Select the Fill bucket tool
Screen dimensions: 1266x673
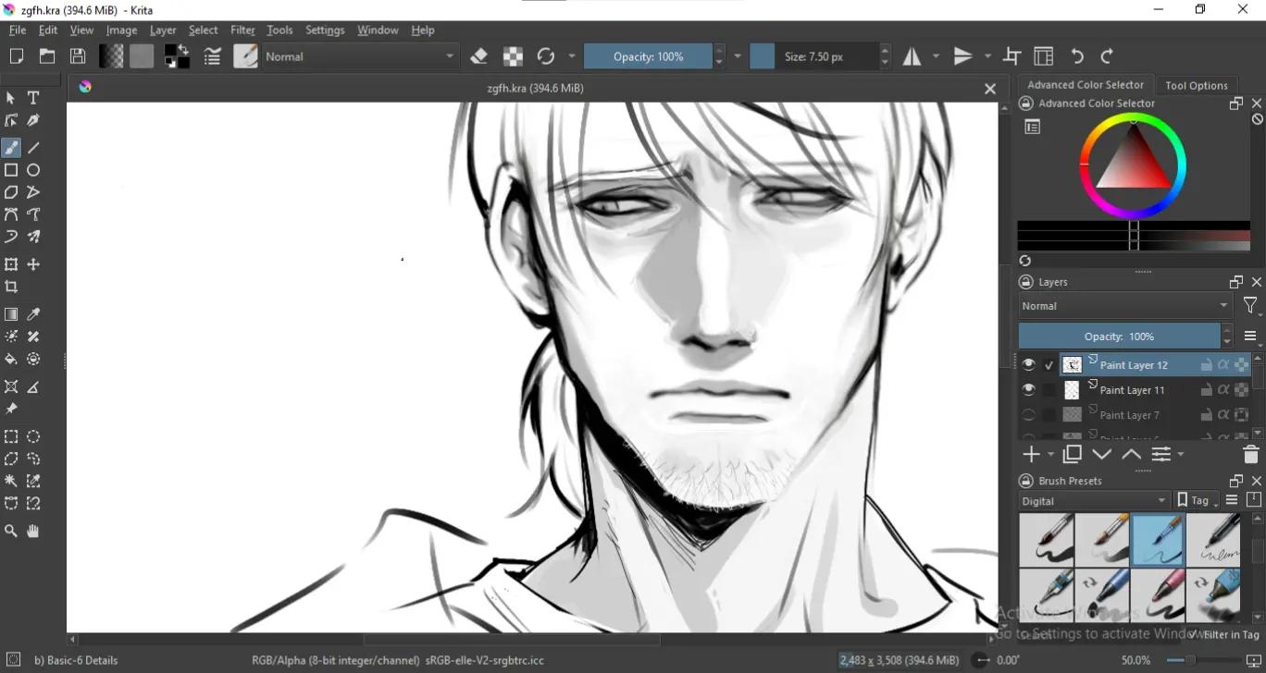pos(11,359)
